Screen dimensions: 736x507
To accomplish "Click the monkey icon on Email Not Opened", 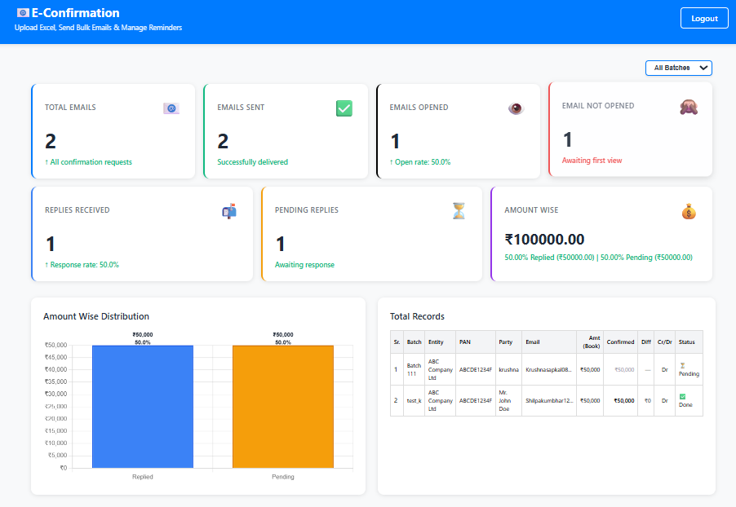I will click(x=688, y=107).
